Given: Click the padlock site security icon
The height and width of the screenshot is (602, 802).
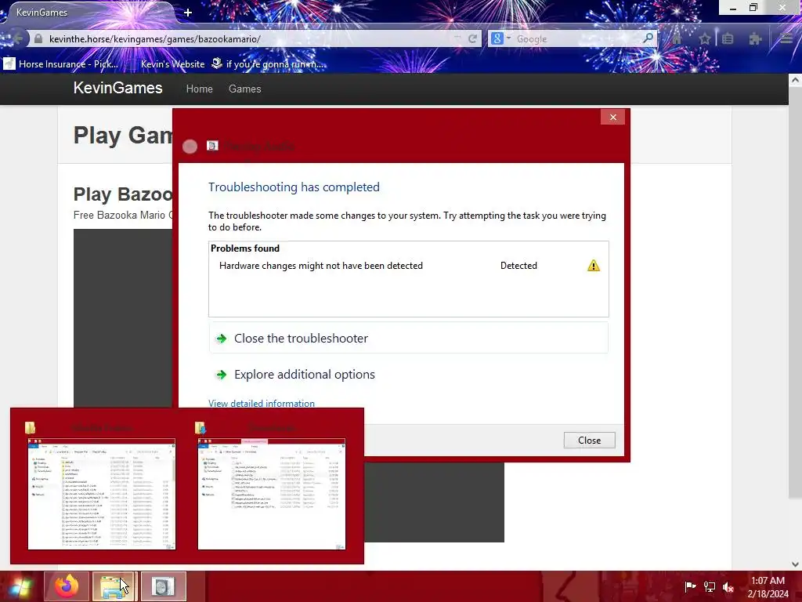Looking at the screenshot, I should coord(38,39).
